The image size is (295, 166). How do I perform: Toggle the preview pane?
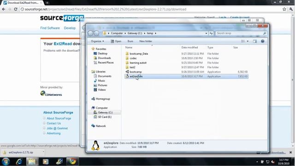coord(255,41)
